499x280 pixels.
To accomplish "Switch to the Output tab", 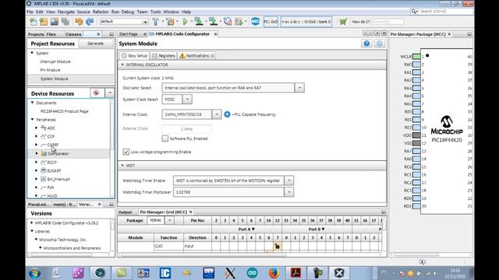I will click(125, 212).
